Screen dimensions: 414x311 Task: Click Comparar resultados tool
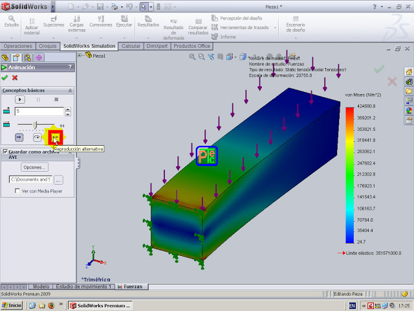199,27
